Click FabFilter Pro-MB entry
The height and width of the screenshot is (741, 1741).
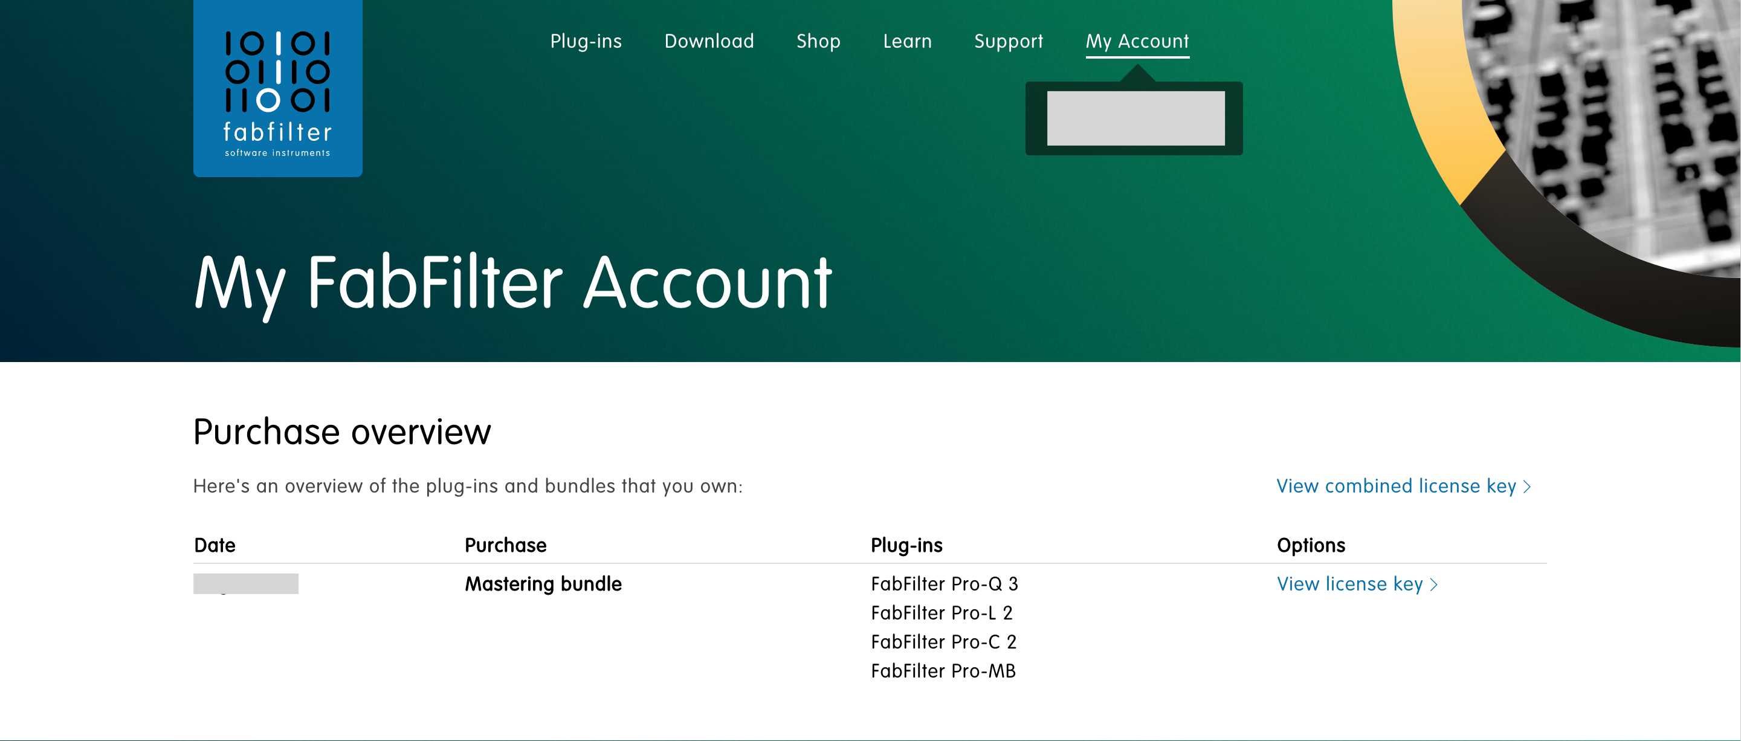click(943, 671)
